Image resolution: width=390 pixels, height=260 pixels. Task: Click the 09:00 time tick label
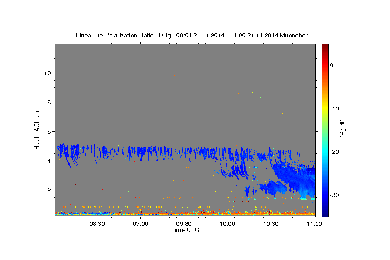140,224
